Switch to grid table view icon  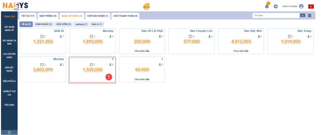(x=303, y=15)
